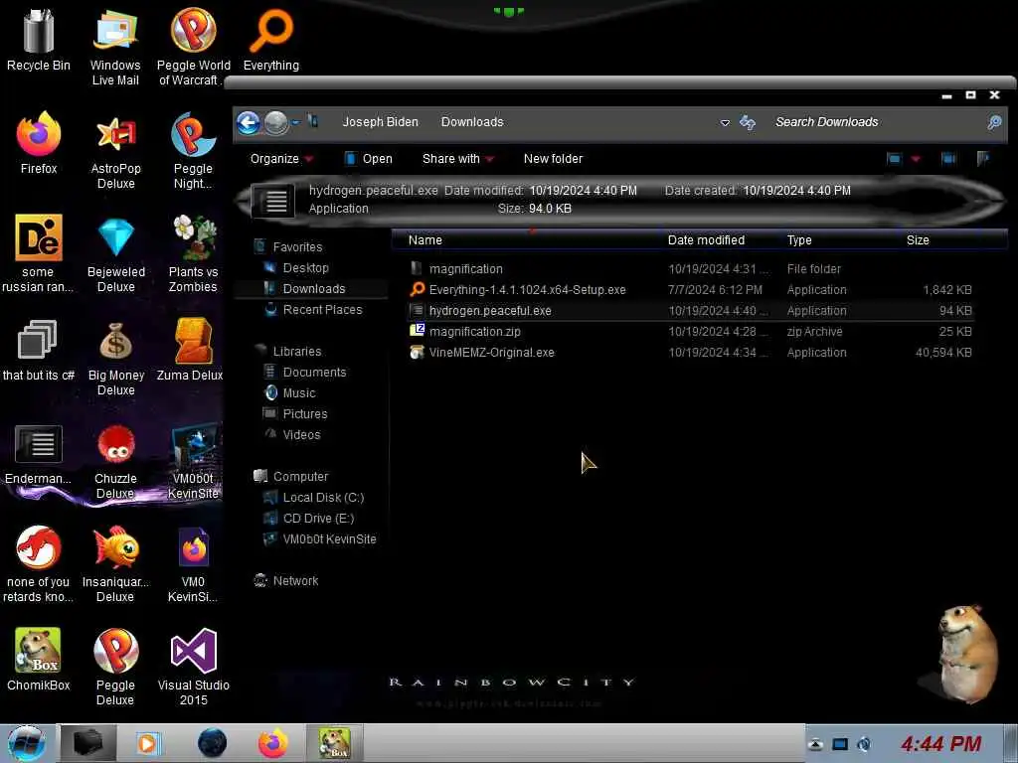The height and width of the screenshot is (763, 1018).
Task: Open Local Disk (C:) in navigation pane
Action: pos(323,498)
